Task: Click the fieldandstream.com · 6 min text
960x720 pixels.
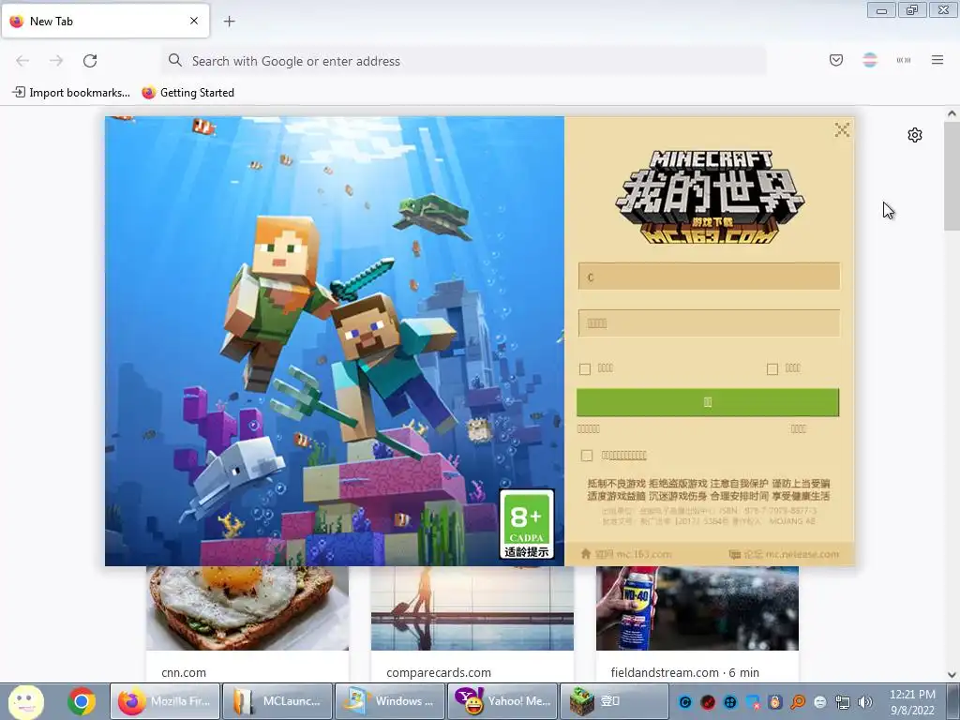Action: tap(685, 672)
